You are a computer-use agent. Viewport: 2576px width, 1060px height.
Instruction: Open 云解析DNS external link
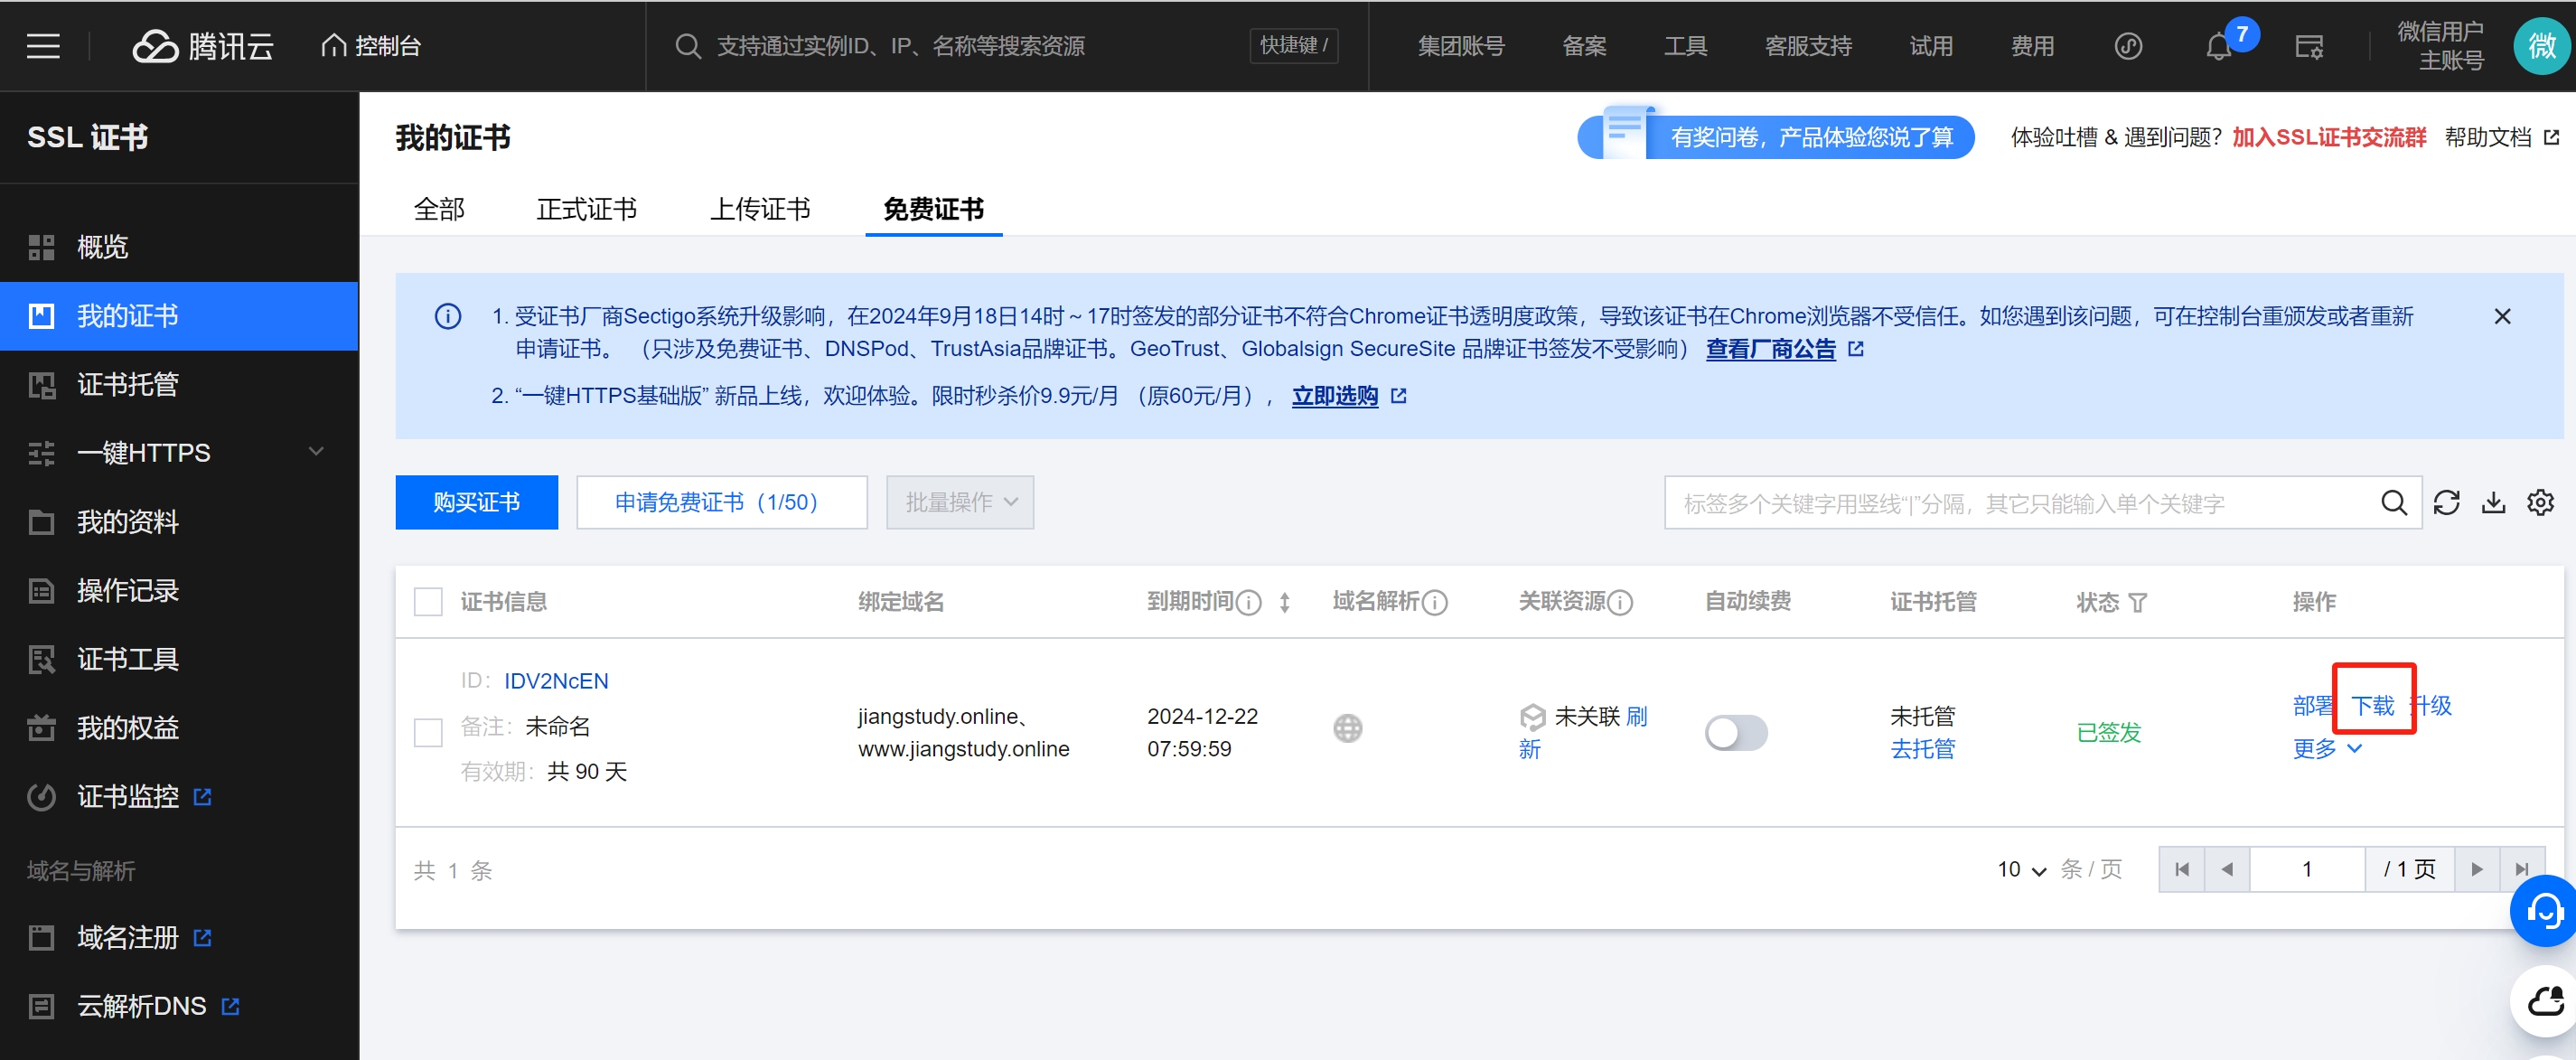180,1006
